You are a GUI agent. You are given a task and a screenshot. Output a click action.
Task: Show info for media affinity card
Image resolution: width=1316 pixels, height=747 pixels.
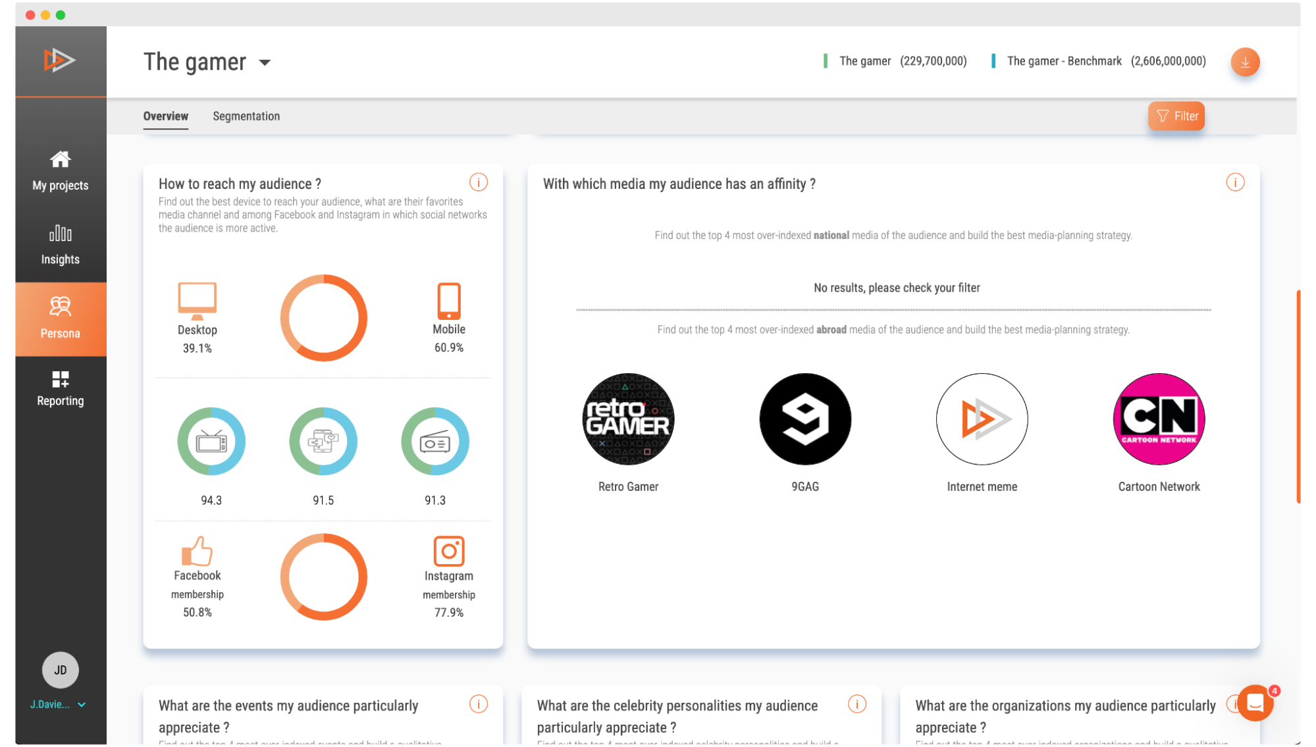click(1235, 182)
